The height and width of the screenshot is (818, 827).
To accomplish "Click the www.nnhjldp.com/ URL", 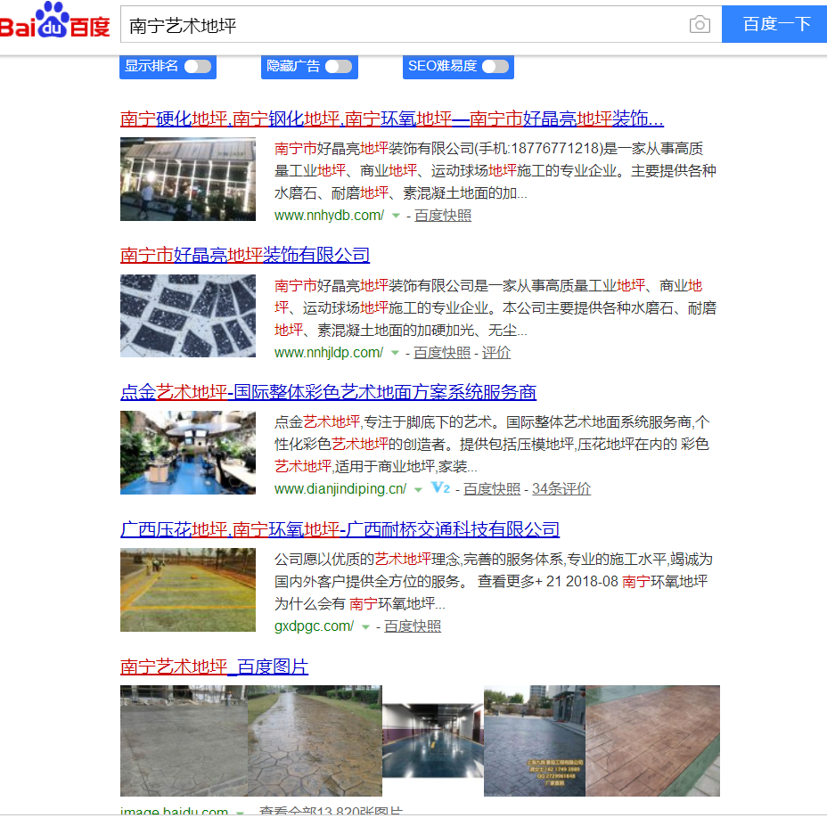I will 329,353.
